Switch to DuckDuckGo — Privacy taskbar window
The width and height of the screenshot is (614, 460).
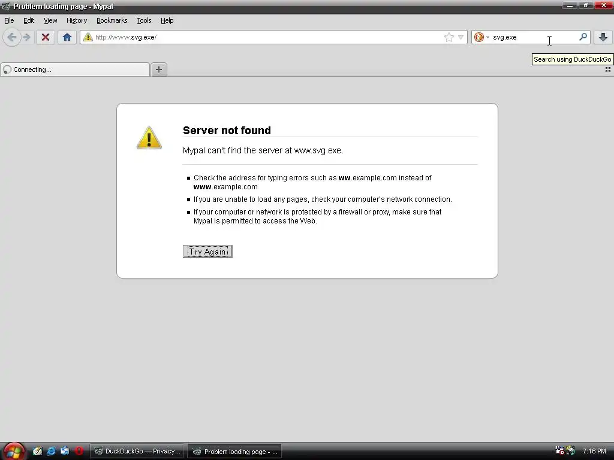[x=137, y=451]
